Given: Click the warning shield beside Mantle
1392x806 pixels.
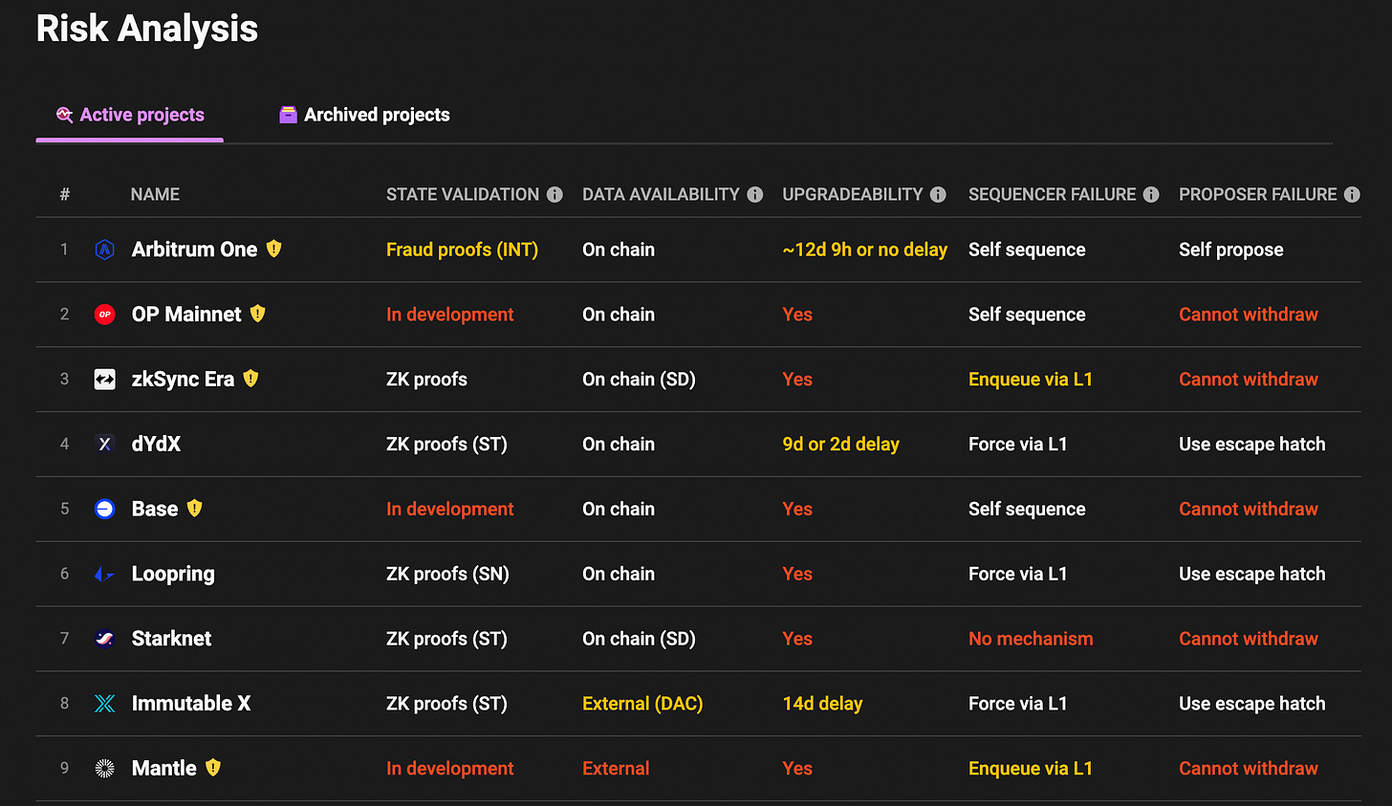Looking at the screenshot, I should click(x=213, y=767).
